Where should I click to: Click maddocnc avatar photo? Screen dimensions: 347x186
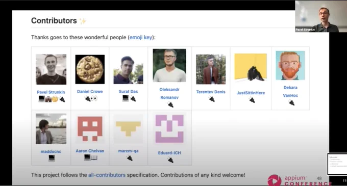(x=51, y=129)
